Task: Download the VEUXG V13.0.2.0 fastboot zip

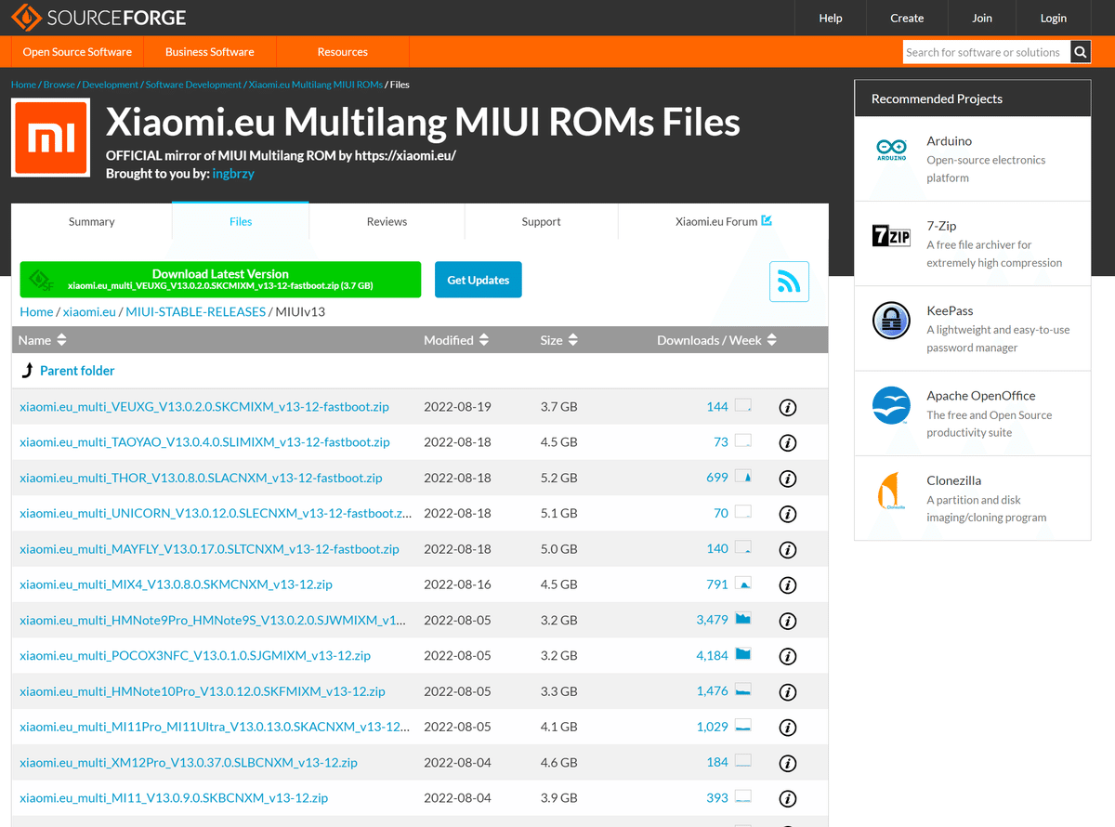Action: (204, 407)
